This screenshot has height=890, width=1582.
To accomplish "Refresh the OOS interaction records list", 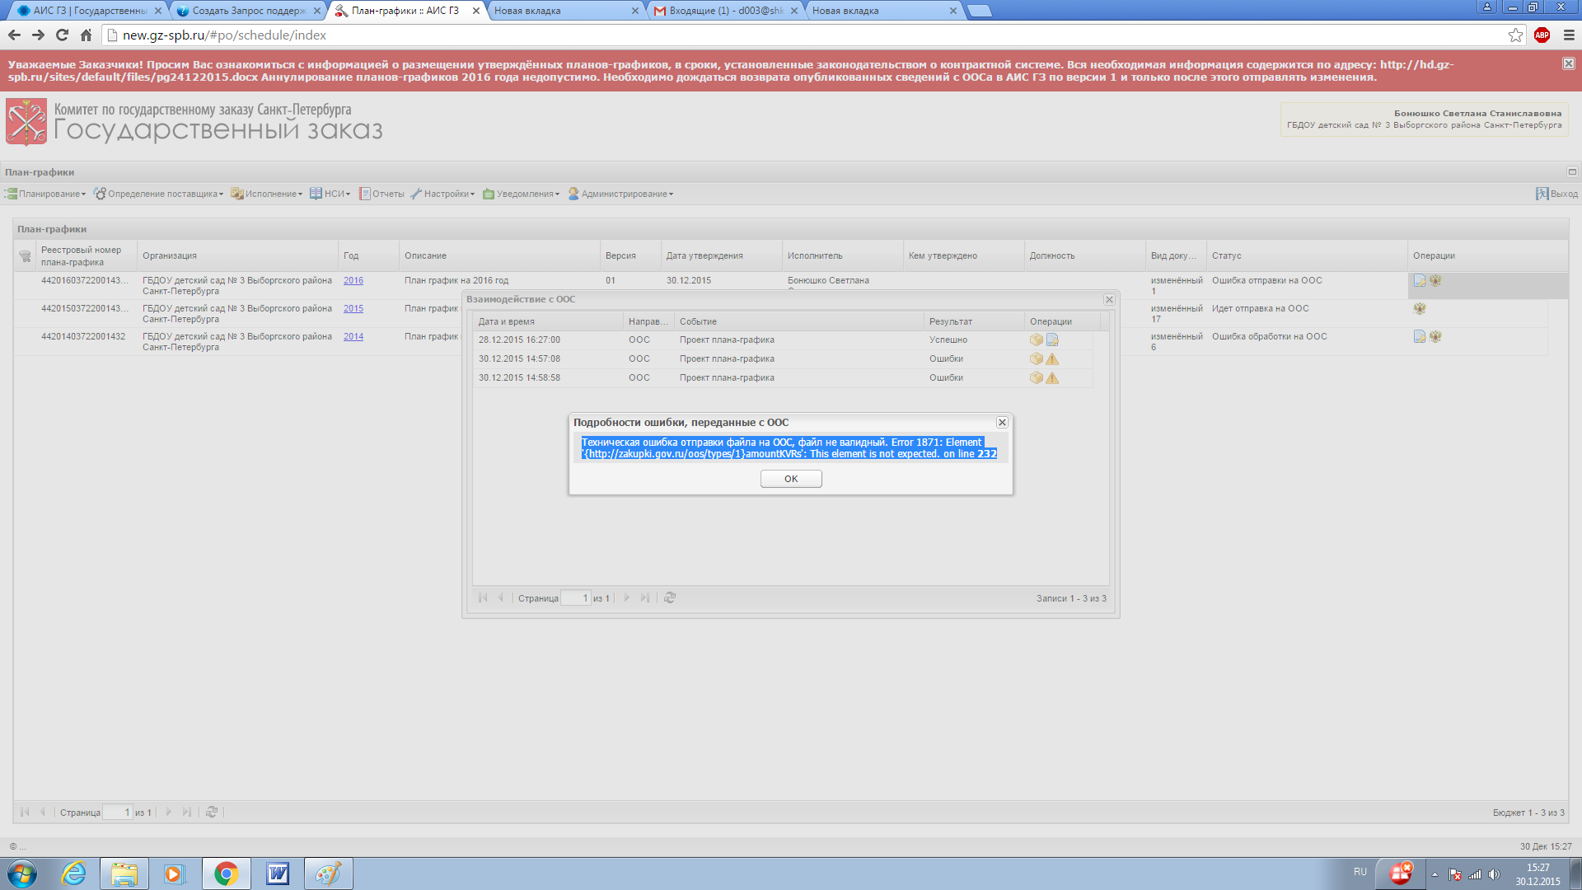I will [670, 598].
